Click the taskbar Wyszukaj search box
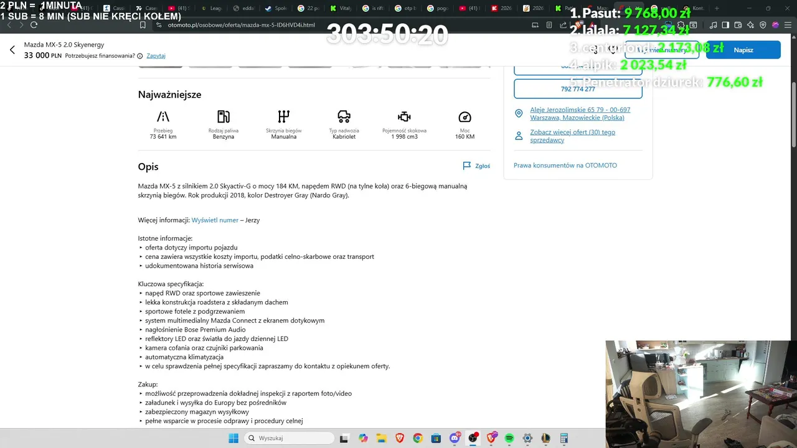The height and width of the screenshot is (448, 797). (288, 438)
